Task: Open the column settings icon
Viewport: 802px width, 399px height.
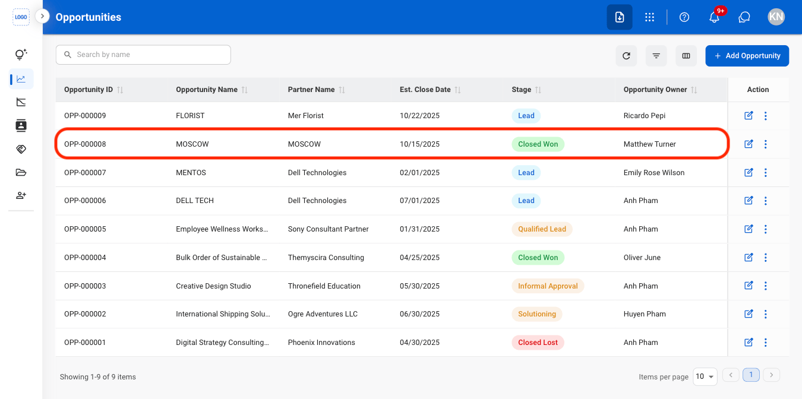Action: [x=686, y=56]
